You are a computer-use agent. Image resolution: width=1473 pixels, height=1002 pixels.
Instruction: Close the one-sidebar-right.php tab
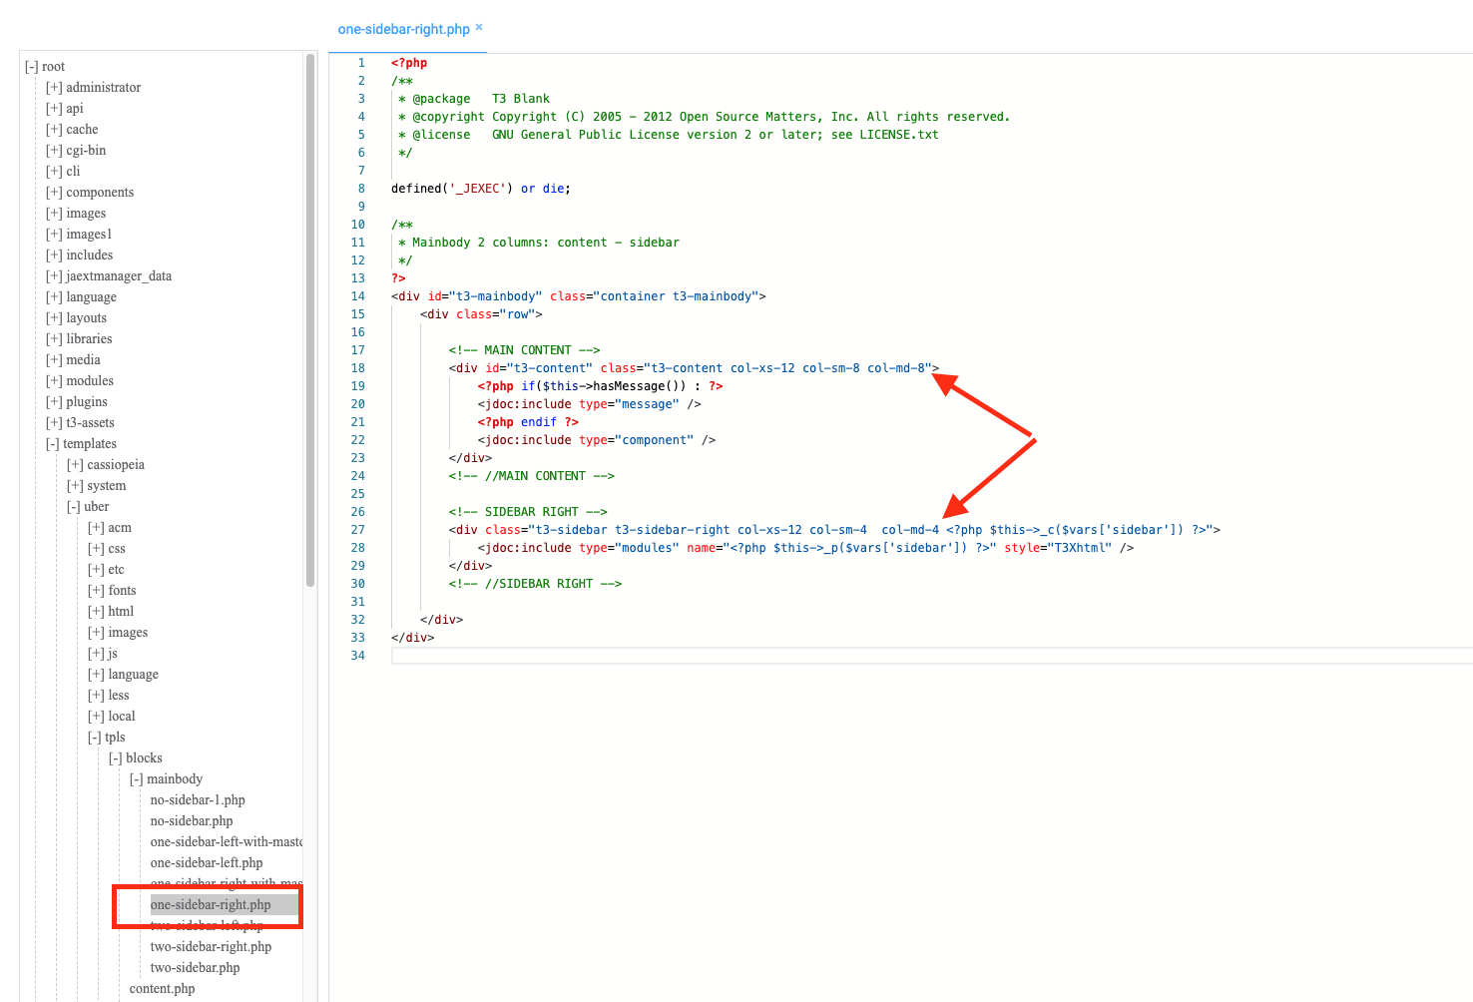coord(479,27)
